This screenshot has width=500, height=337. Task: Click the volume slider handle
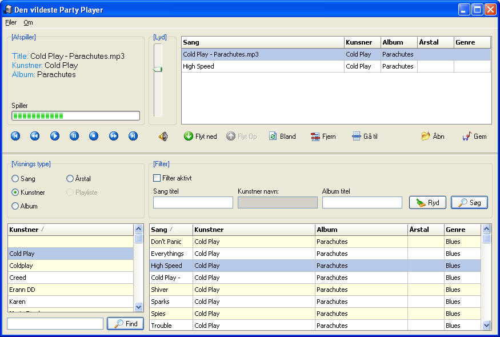[x=158, y=69]
